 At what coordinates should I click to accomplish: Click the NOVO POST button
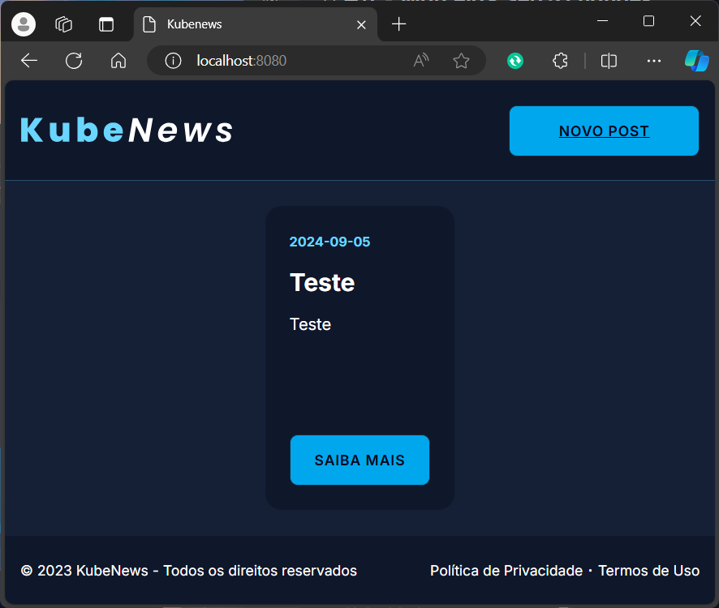604,131
